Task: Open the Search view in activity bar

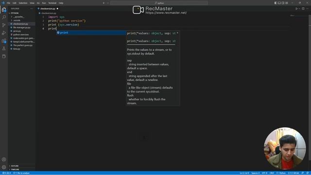Action: [x=4, y=17]
